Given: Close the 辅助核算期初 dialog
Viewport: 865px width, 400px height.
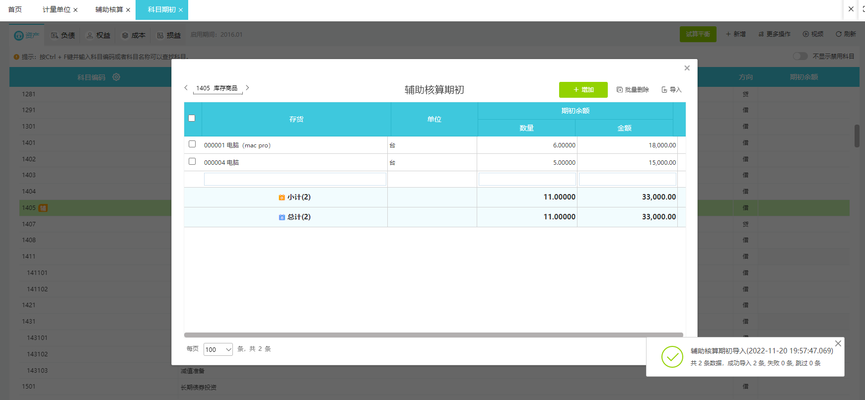Looking at the screenshot, I should [687, 68].
